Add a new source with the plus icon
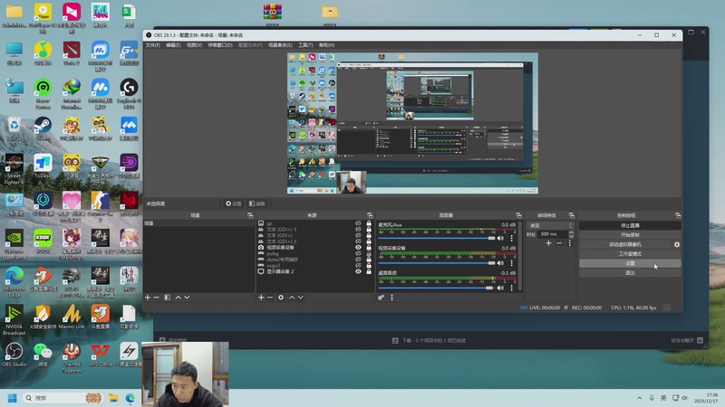725x407 pixels. (261, 298)
